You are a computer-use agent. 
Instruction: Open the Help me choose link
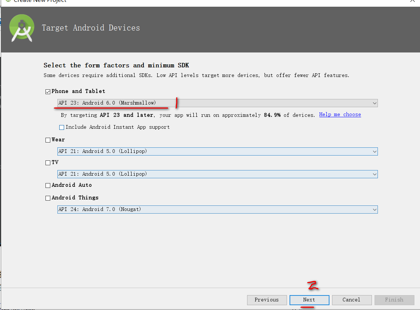pos(340,115)
